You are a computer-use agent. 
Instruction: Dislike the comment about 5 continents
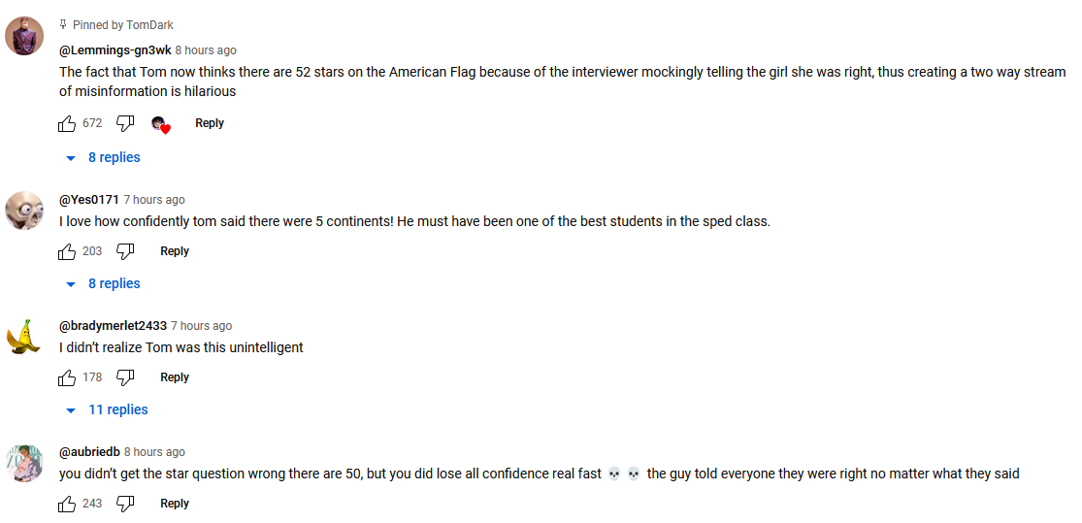click(x=125, y=251)
